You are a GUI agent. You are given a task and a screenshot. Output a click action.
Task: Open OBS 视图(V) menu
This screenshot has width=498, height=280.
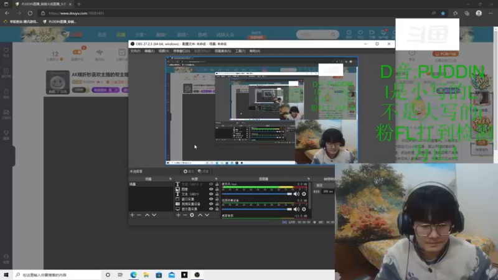pos(164,51)
